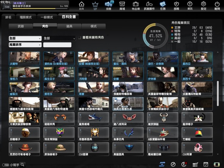
Task: Click the 高級 0/5 collection row
Action: click(191, 38)
